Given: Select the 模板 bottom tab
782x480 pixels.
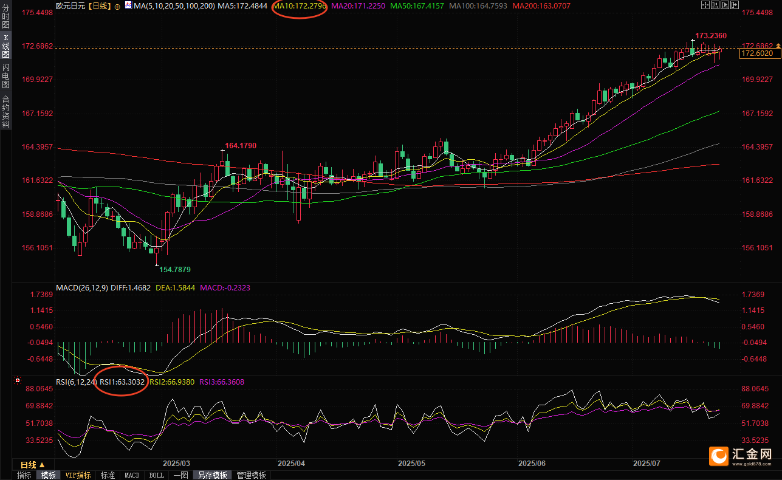Looking at the screenshot, I should pos(49,475).
